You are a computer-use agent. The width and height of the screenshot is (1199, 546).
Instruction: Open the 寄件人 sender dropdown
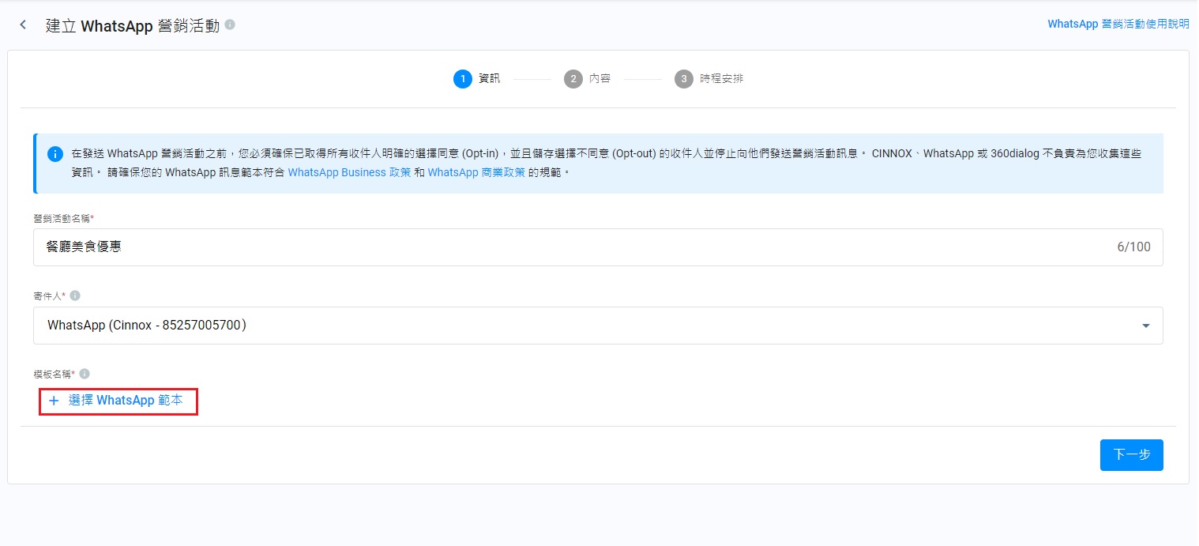pyautogui.click(x=584, y=326)
